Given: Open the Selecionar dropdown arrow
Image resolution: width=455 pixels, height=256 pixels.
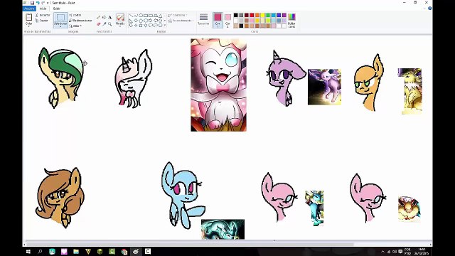Looking at the screenshot, I should pyautogui.click(x=60, y=26).
